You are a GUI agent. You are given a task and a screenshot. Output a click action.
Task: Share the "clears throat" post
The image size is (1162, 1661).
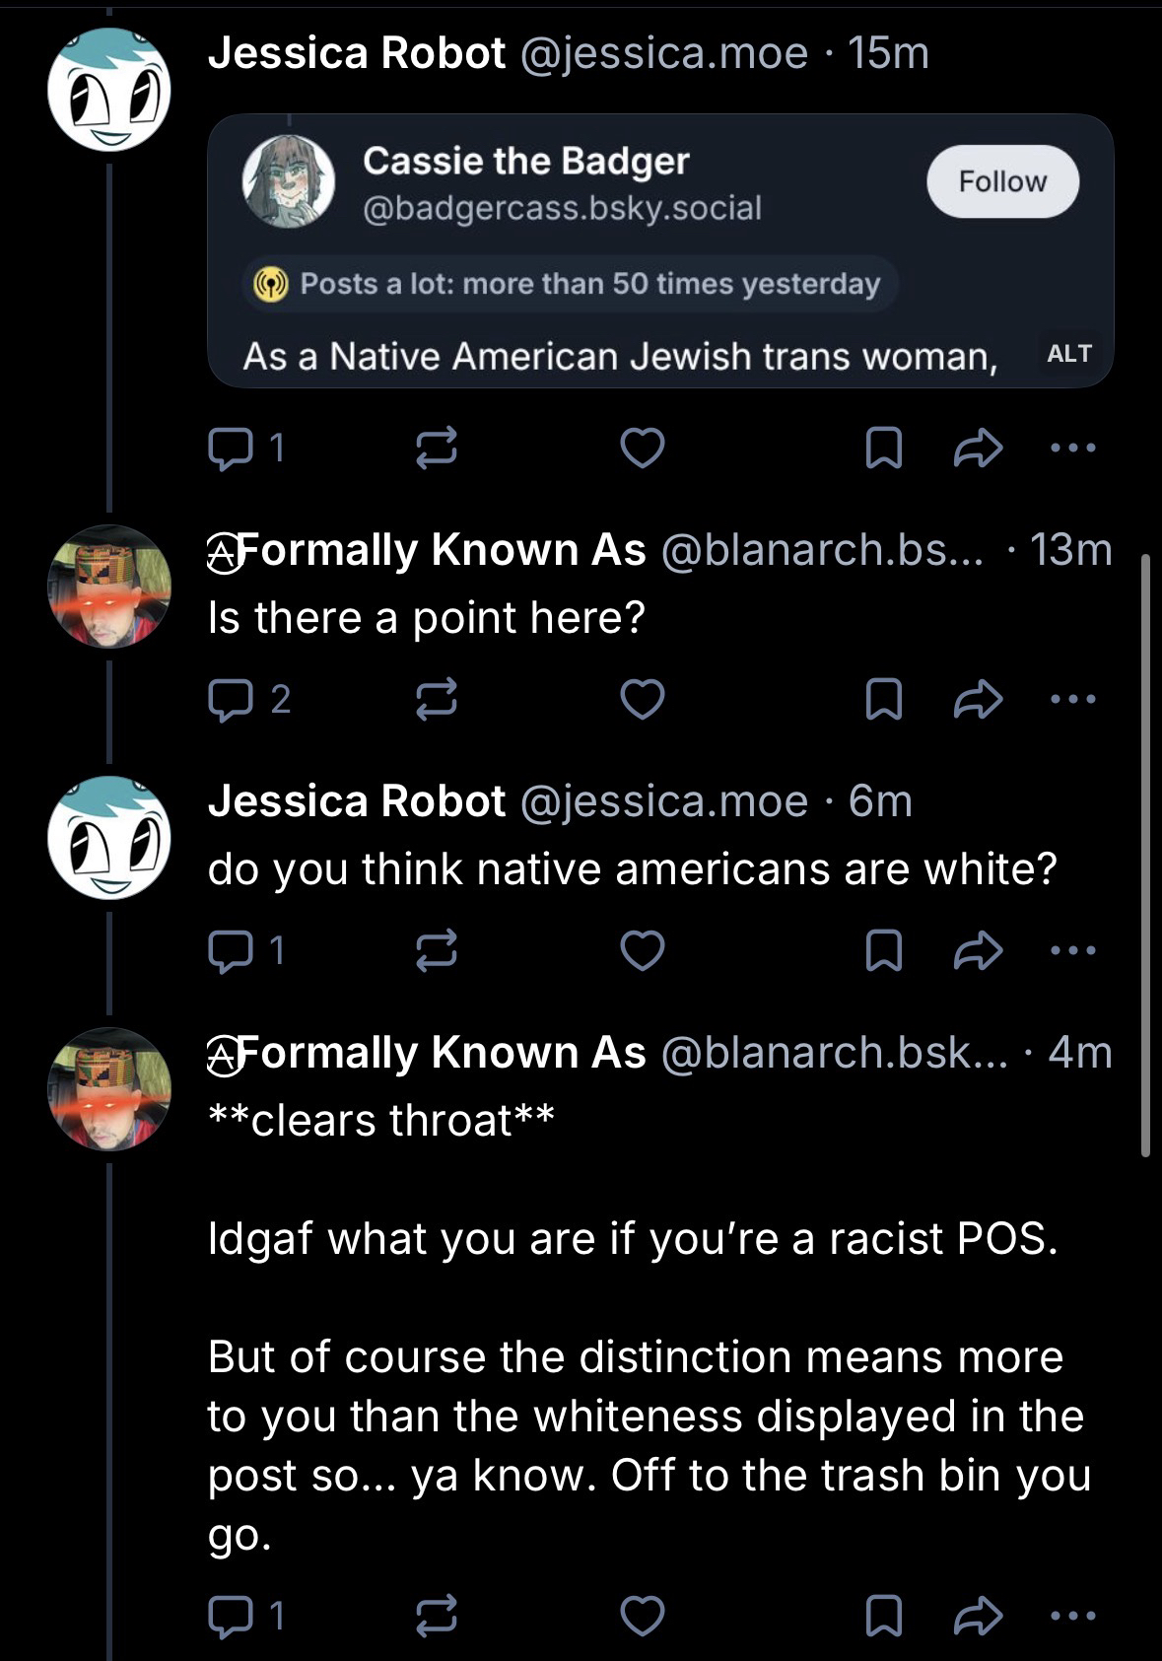click(x=978, y=1615)
